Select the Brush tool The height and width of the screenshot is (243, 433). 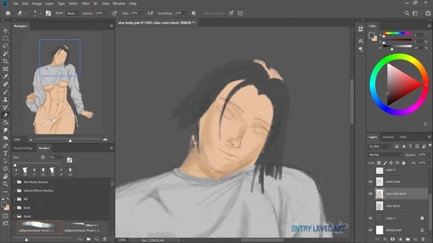click(5, 92)
